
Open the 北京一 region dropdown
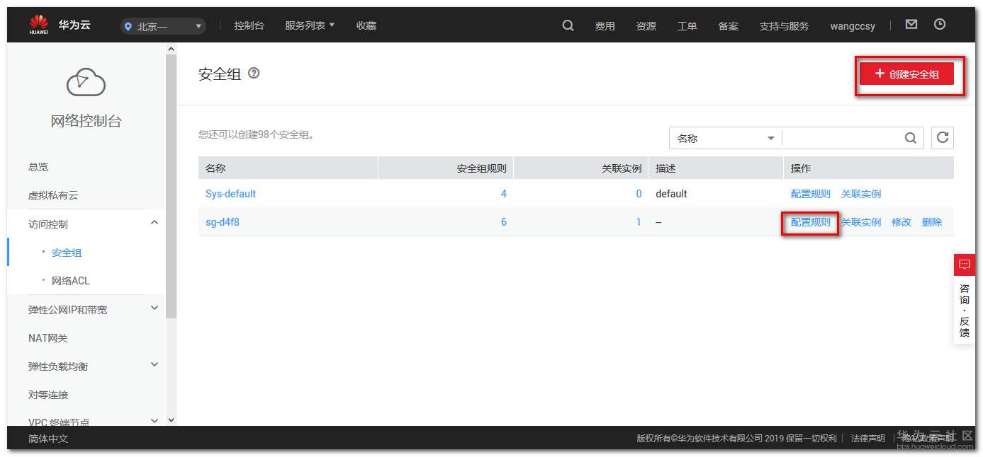click(164, 26)
